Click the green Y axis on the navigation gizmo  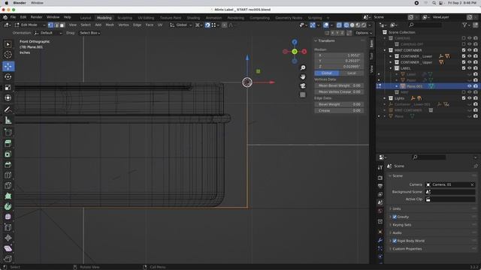pos(295,52)
